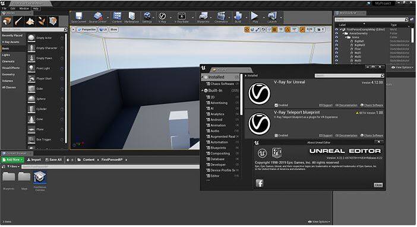The width and height of the screenshot is (417, 227).
Task: Select the Blueprints plugin category
Action: pyautogui.click(x=218, y=148)
